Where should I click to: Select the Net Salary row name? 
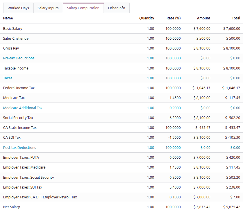(12, 207)
